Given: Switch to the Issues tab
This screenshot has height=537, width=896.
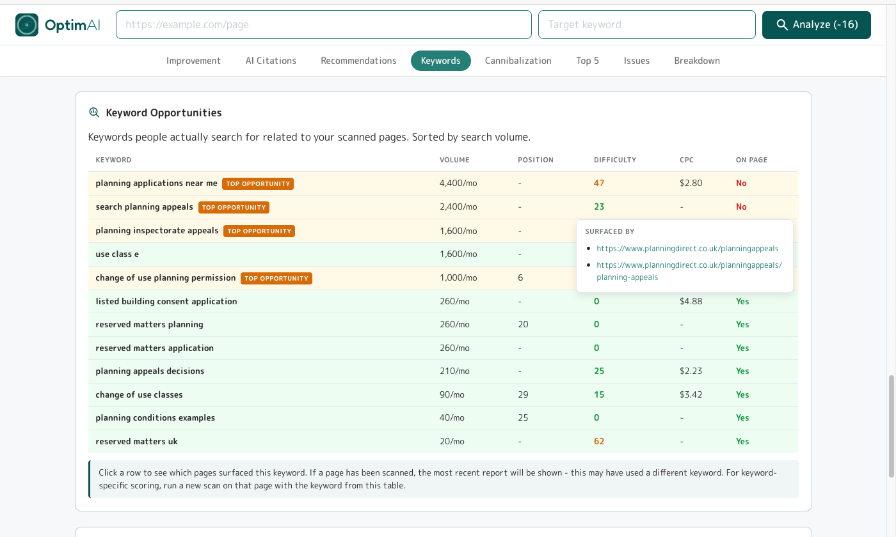Looking at the screenshot, I should point(637,61).
